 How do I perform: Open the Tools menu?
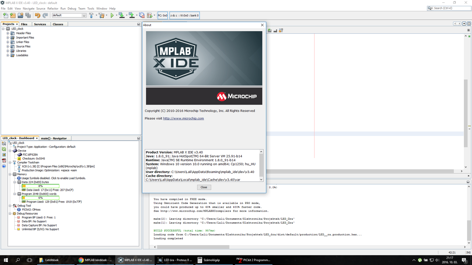(91, 8)
